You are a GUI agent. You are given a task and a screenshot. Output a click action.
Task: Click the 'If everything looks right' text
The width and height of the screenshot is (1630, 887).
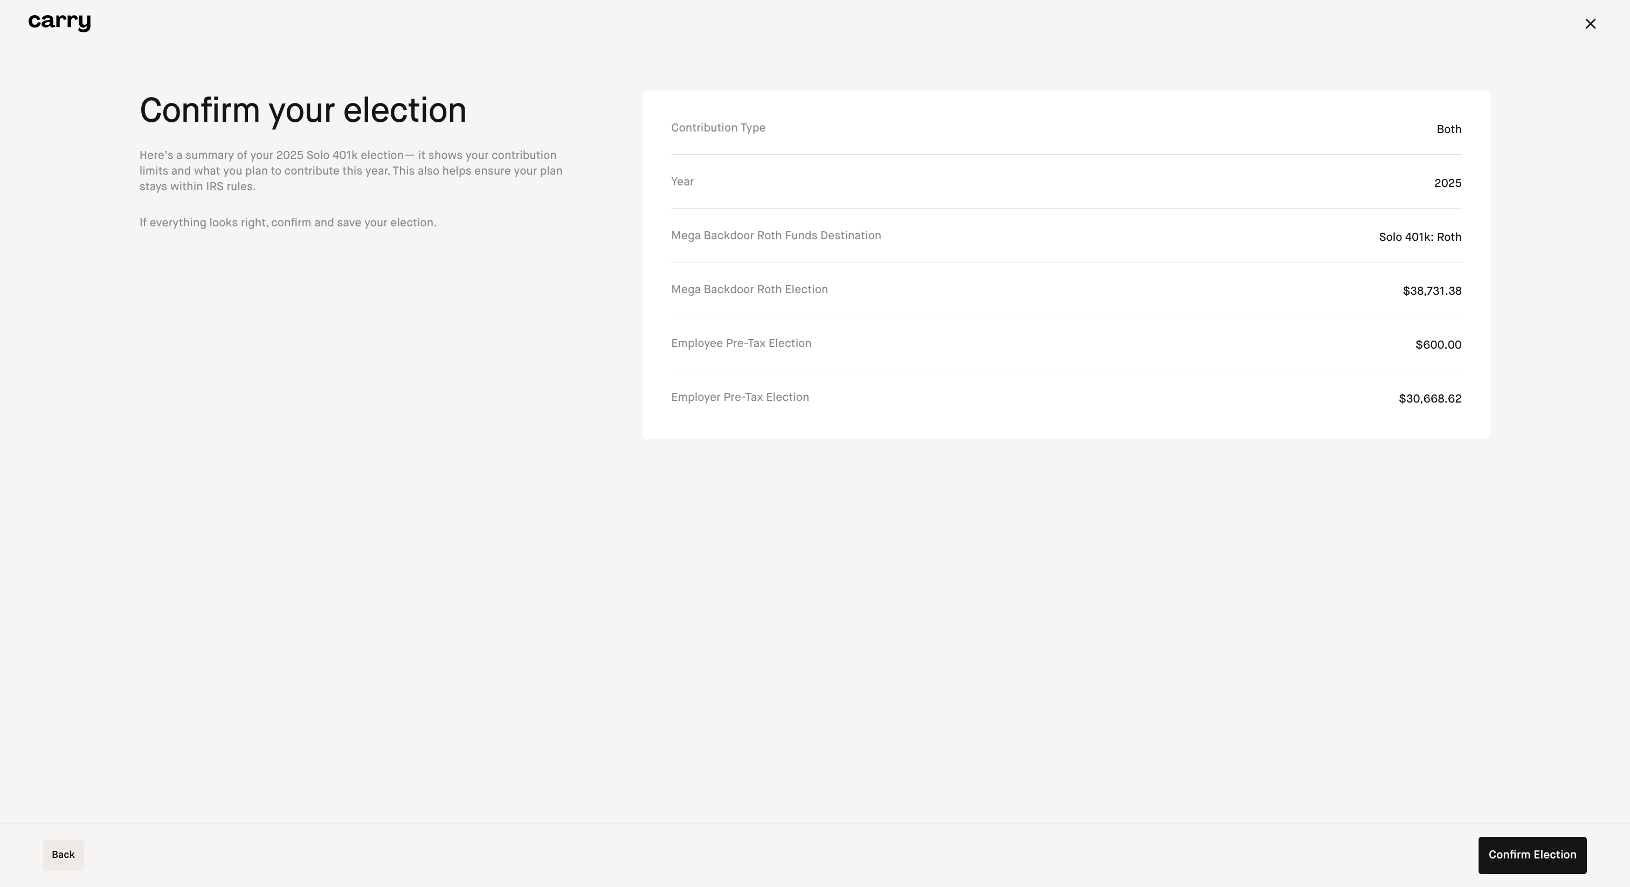point(287,223)
